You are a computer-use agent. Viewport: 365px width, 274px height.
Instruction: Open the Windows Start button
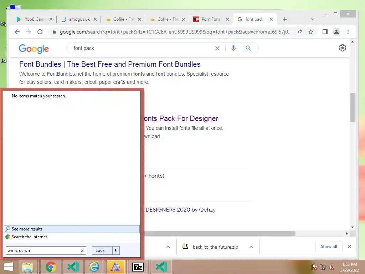tap(8, 267)
